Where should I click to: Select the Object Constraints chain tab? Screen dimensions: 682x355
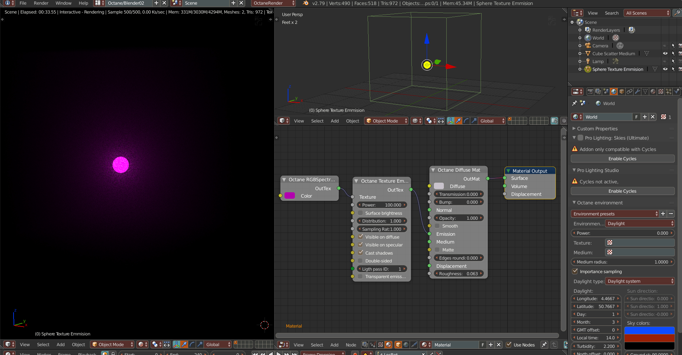pos(630,92)
